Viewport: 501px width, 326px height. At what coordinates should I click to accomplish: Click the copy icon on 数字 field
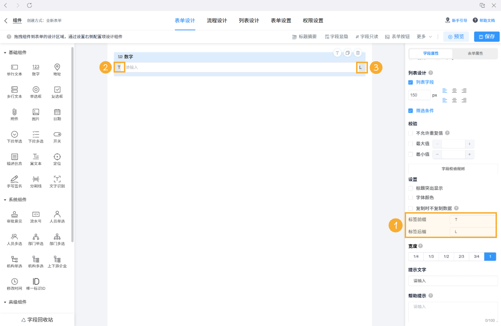(x=347, y=53)
